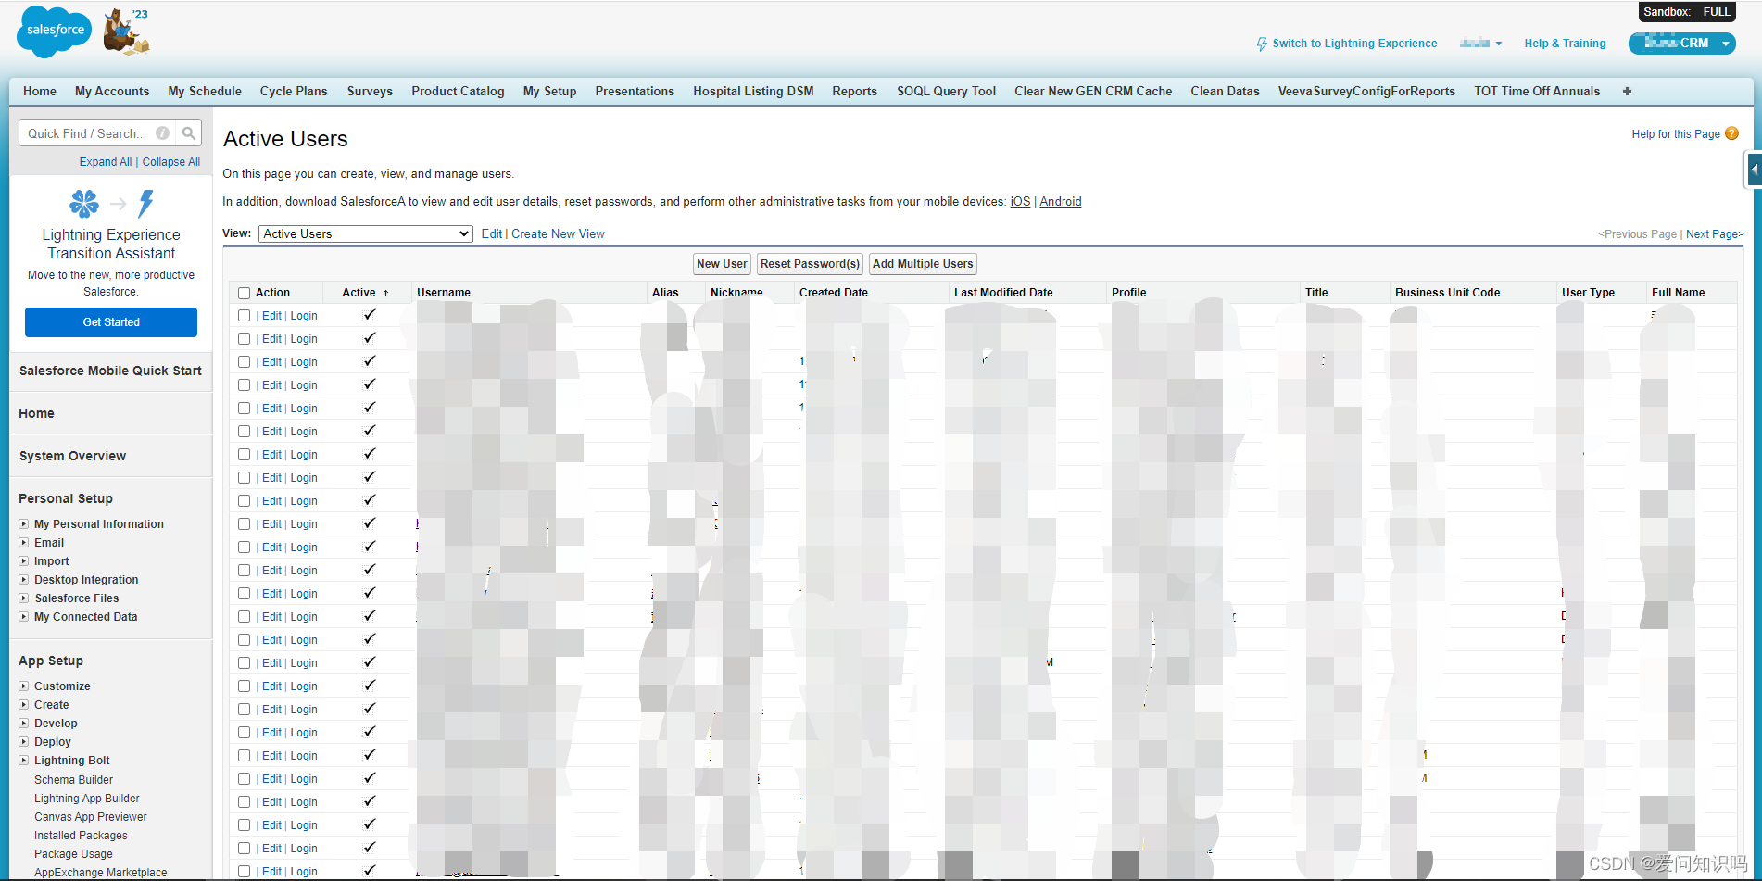Click the Collapse All link
Image resolution: width=1762 pixels, height=881 pixels.
click(171, 162)
